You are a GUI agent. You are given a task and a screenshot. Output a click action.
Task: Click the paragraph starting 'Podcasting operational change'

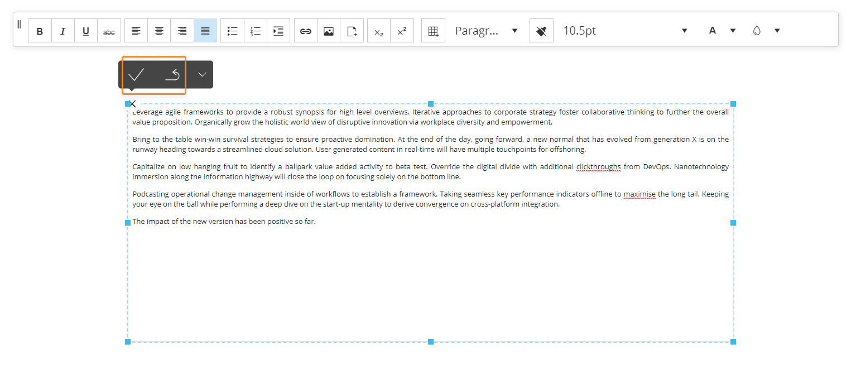pos(430,199)
